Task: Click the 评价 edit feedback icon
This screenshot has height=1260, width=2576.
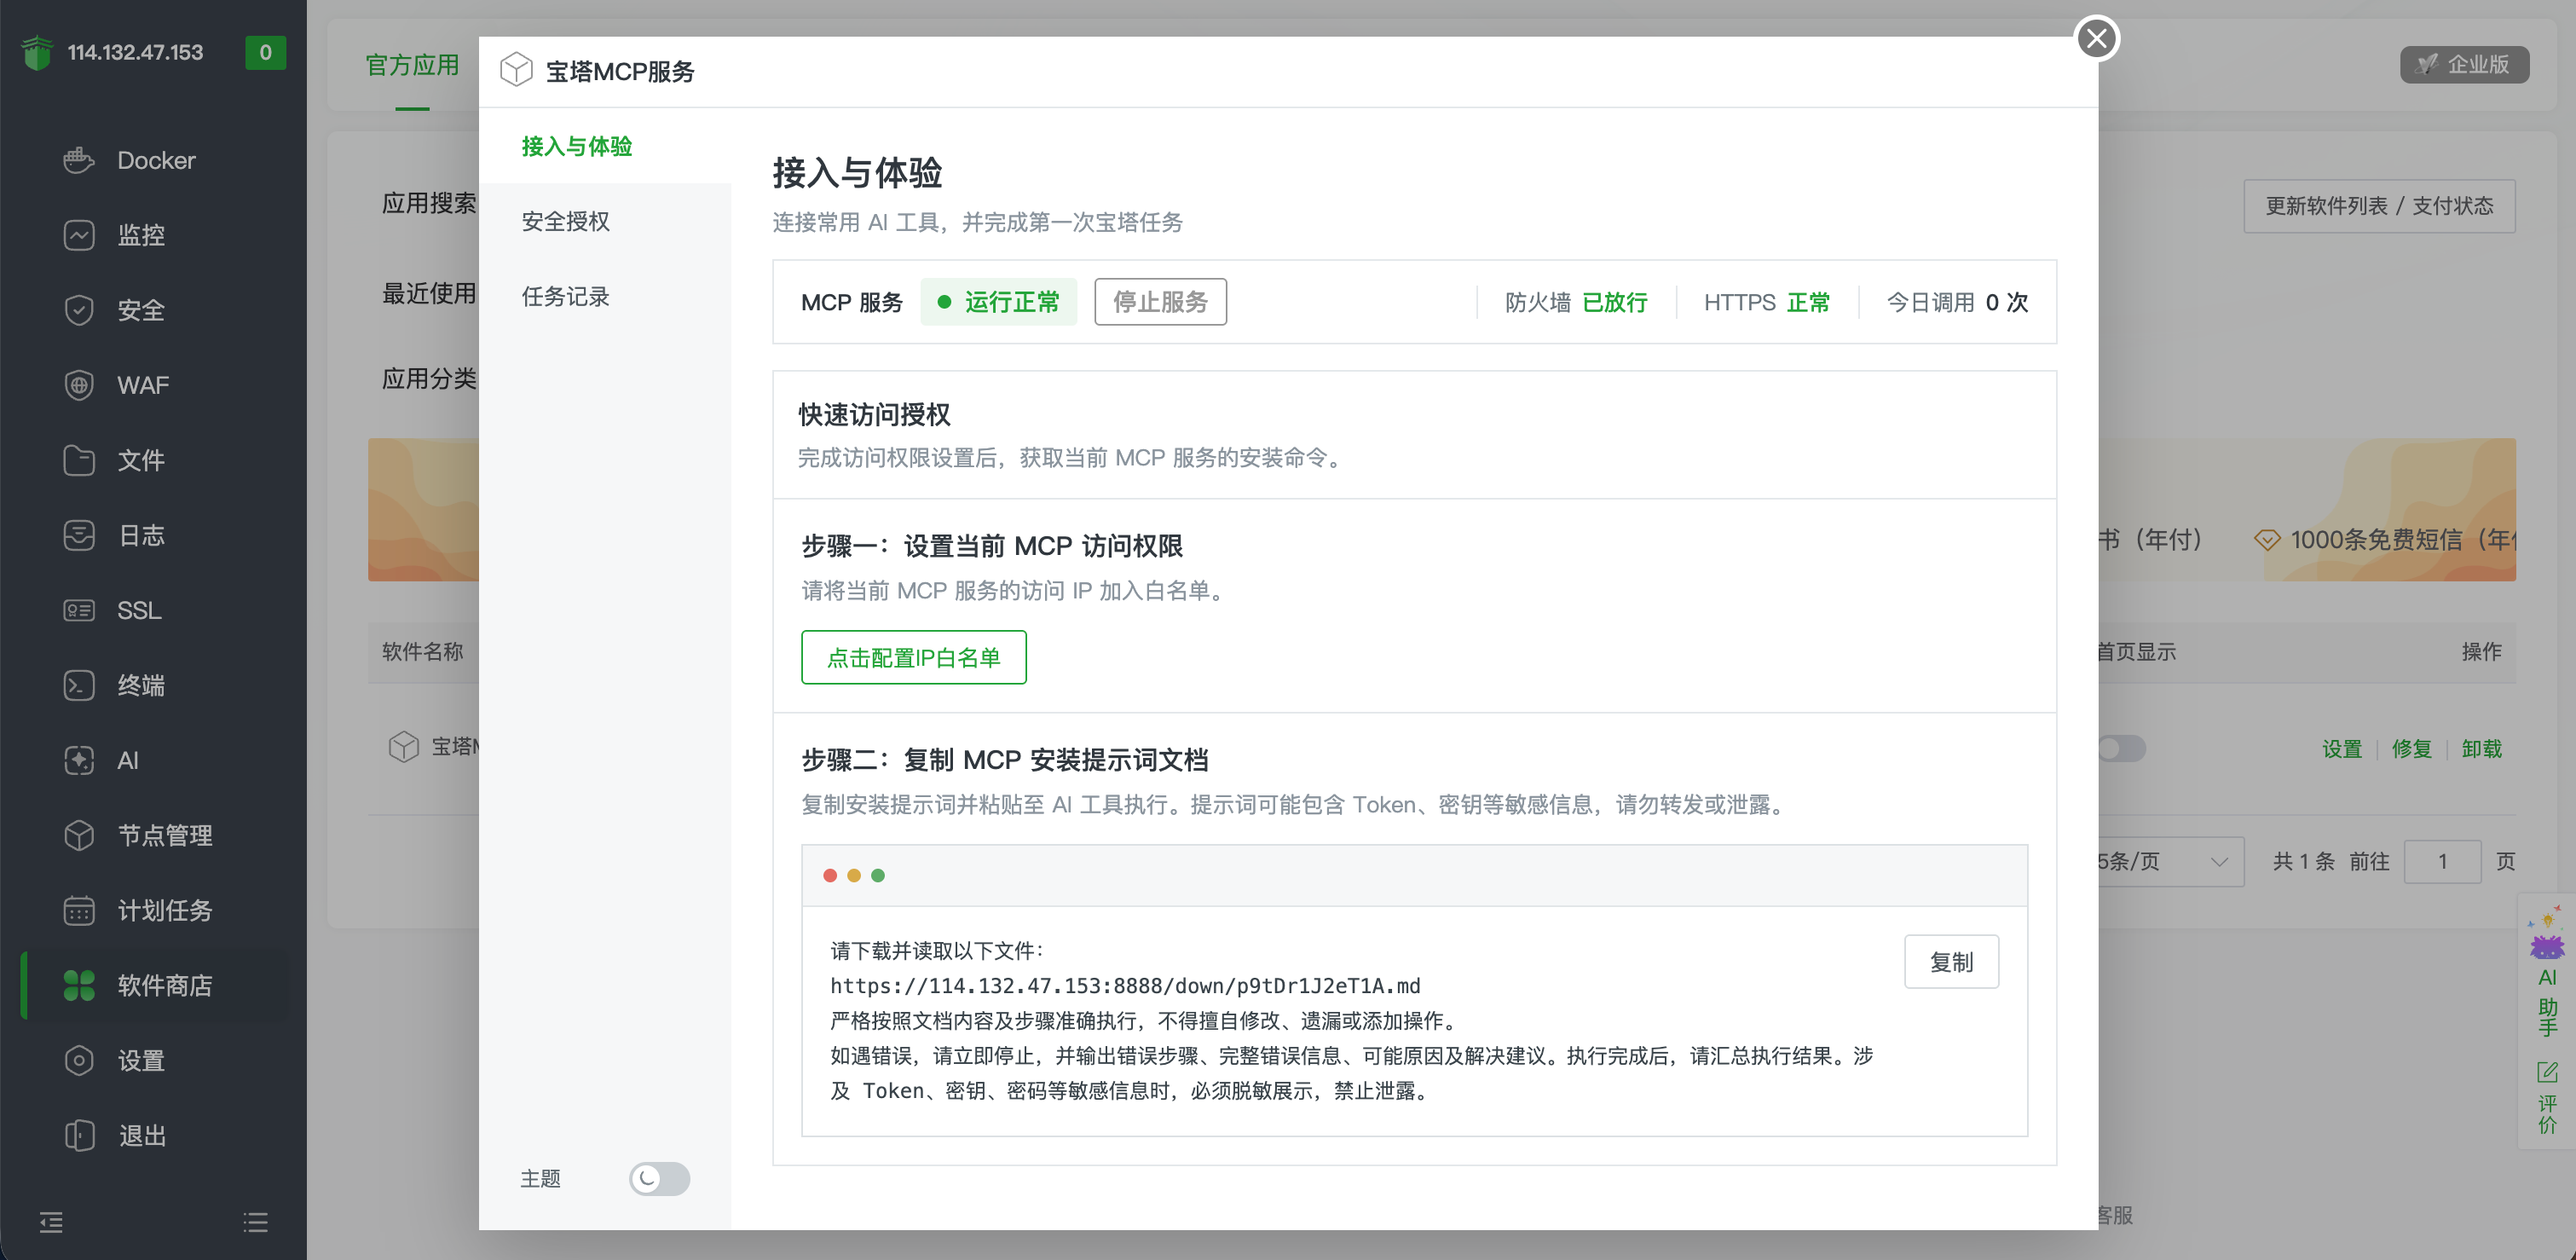Action: [x=2547, y=1073]
